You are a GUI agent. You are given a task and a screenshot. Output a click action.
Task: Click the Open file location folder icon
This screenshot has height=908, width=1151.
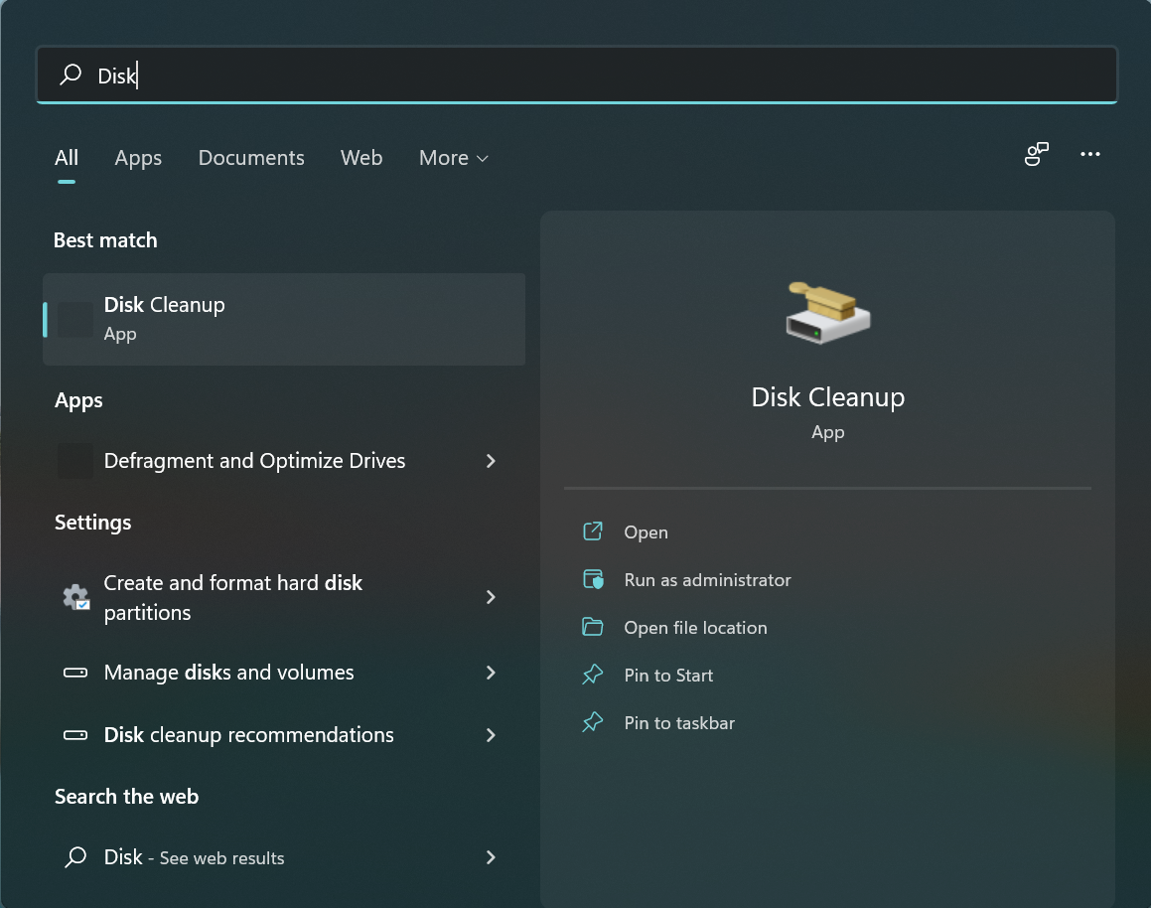coord(593,627)
